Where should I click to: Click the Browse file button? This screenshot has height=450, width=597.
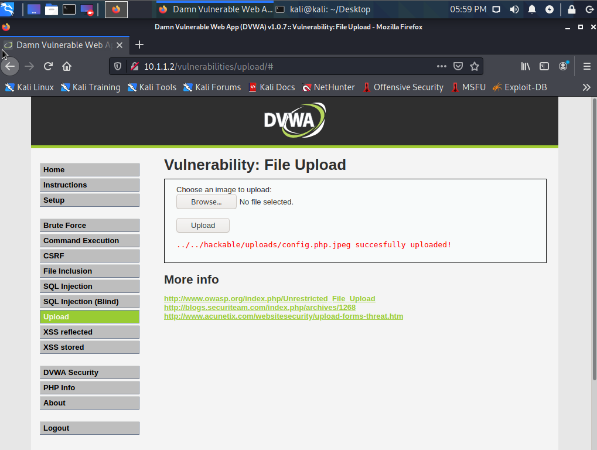coord(206,202)
